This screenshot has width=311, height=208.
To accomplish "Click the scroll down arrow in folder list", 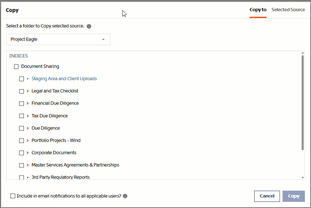I will [x=302, y=178].
